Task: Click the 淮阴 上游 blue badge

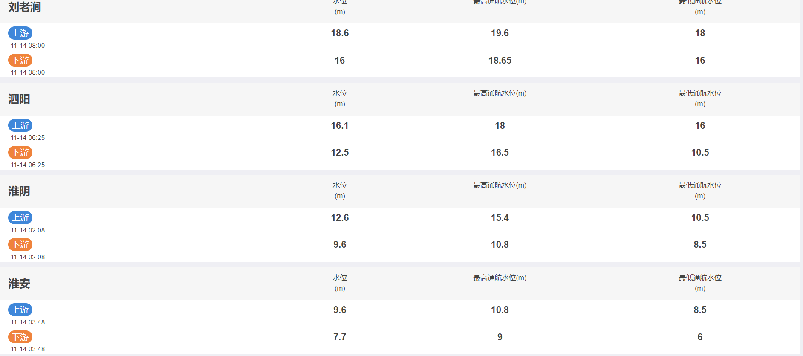Action: click(x=20, y=217)
